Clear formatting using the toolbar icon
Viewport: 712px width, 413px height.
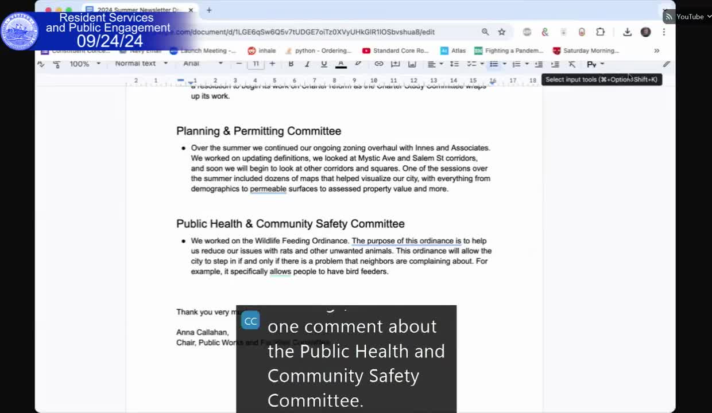click(572, 64)
